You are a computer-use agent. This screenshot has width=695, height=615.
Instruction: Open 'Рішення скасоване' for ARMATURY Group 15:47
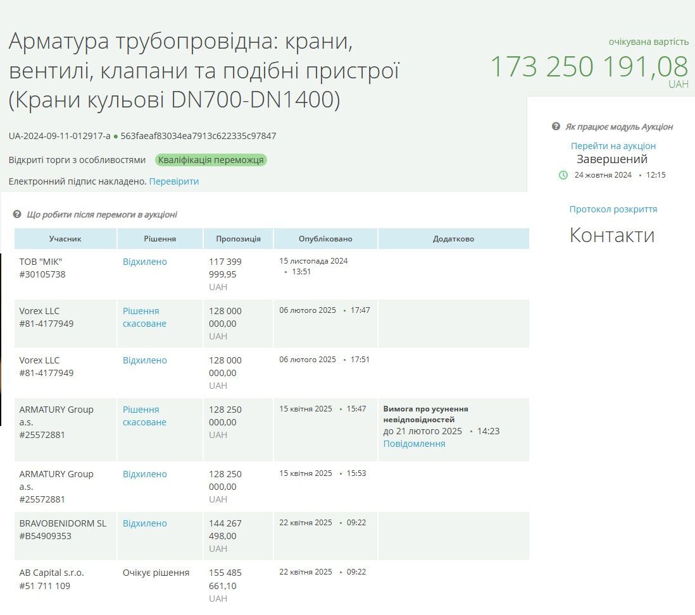click(144, 416)
